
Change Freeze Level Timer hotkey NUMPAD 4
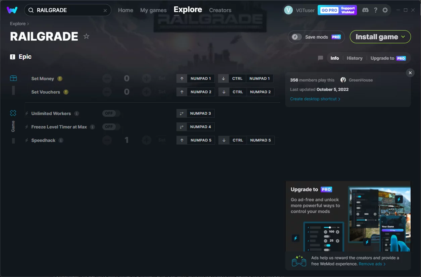[196, 127]
